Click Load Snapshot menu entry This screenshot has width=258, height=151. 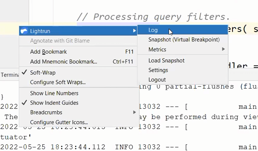pyautogui.click(x=166, y=61)
